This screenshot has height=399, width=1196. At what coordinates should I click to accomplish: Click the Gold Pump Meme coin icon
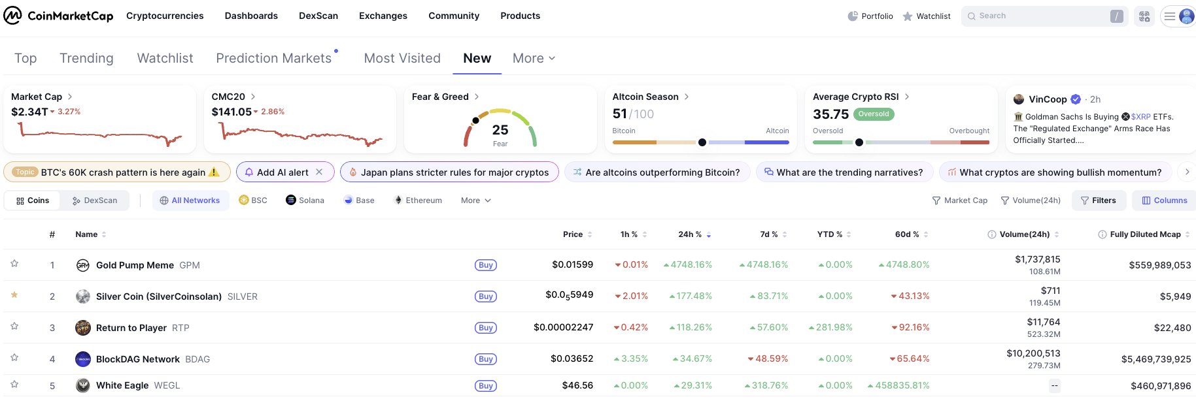coord(83,265)
